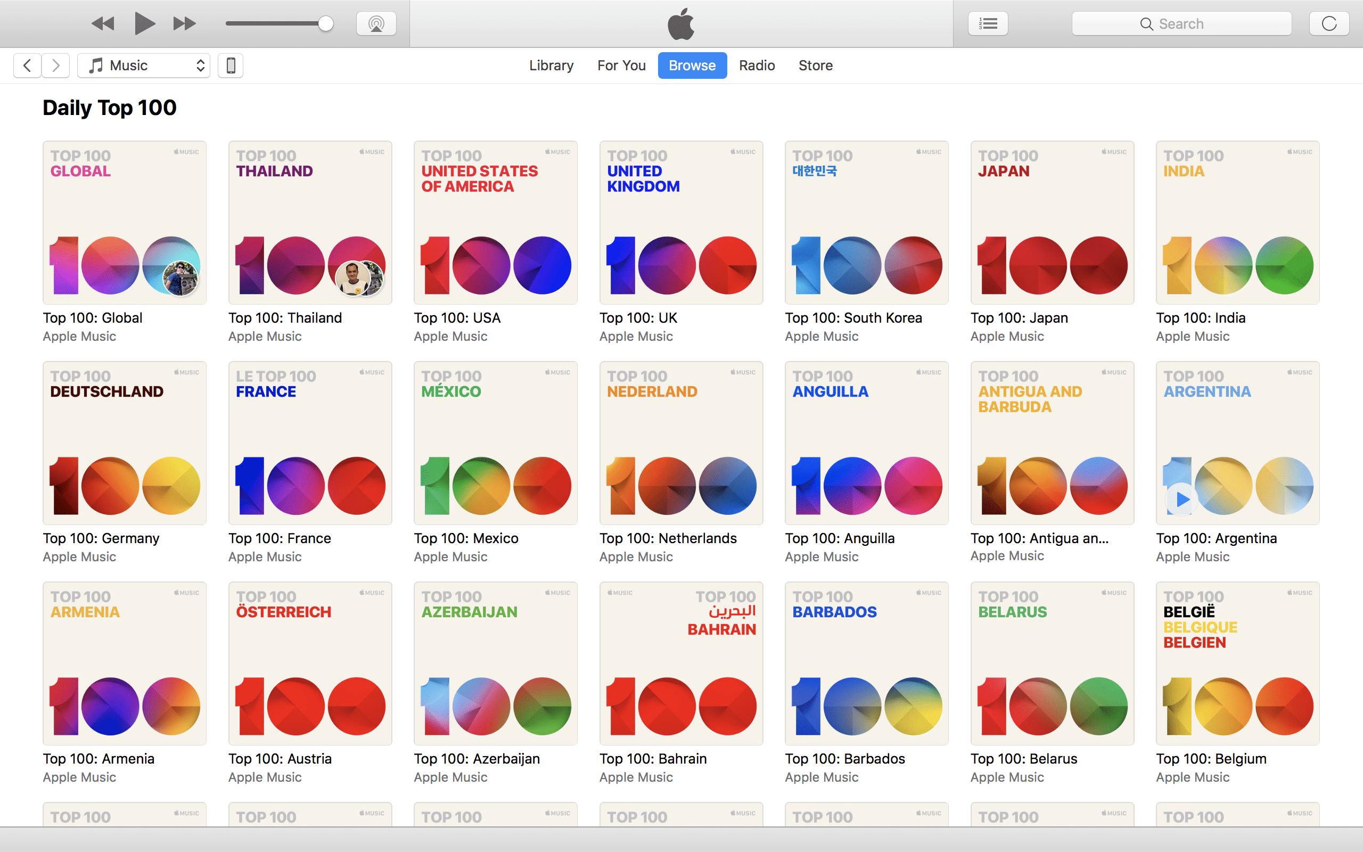Click the 'Top 100: Azerbaijan' title link
This screenshot has width=1363, height=852.
point(477,758)
